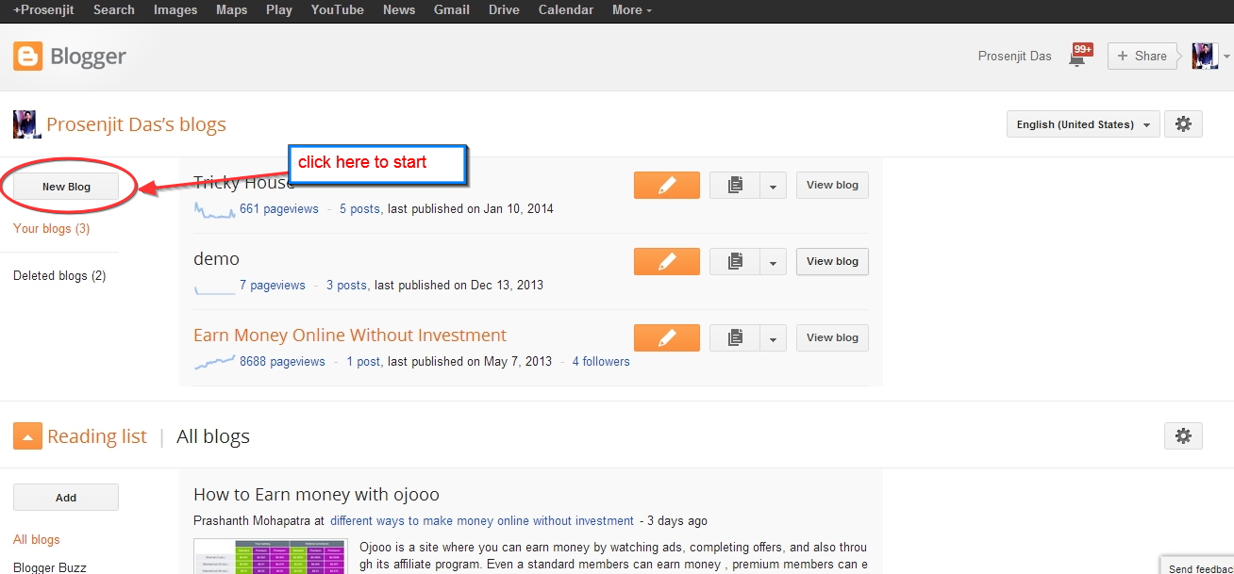Expand Earn Money Online more options dropdown
The image size is (1234, 574).
tap(773, 338)
